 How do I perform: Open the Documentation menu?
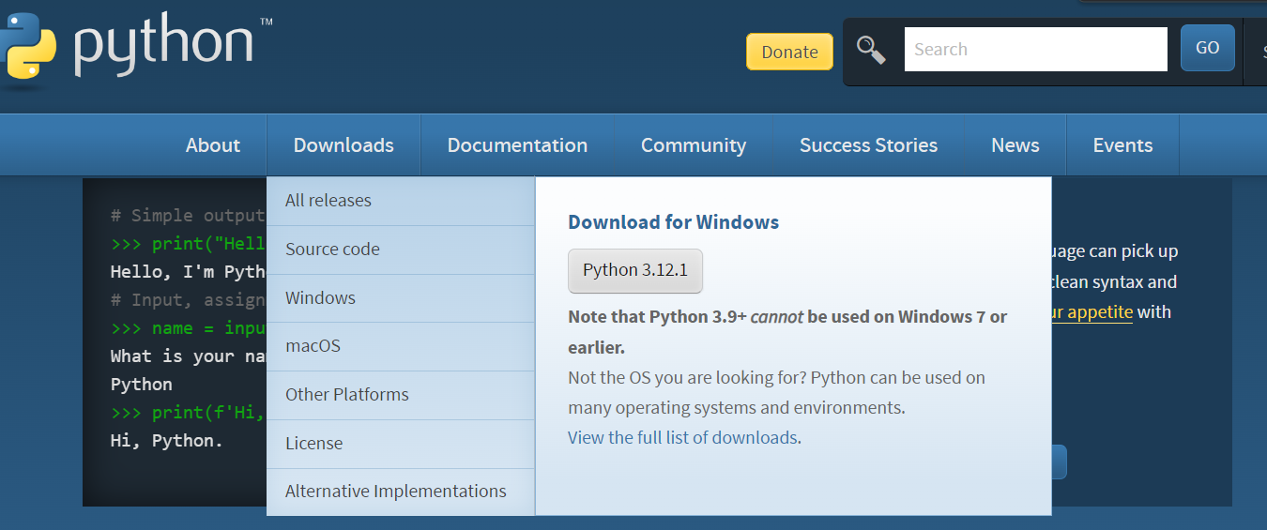coord(517,145)
